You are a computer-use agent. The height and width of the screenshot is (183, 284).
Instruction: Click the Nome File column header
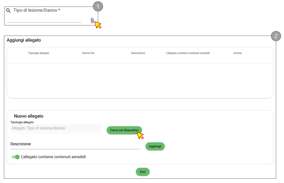[x=88, y=53]
